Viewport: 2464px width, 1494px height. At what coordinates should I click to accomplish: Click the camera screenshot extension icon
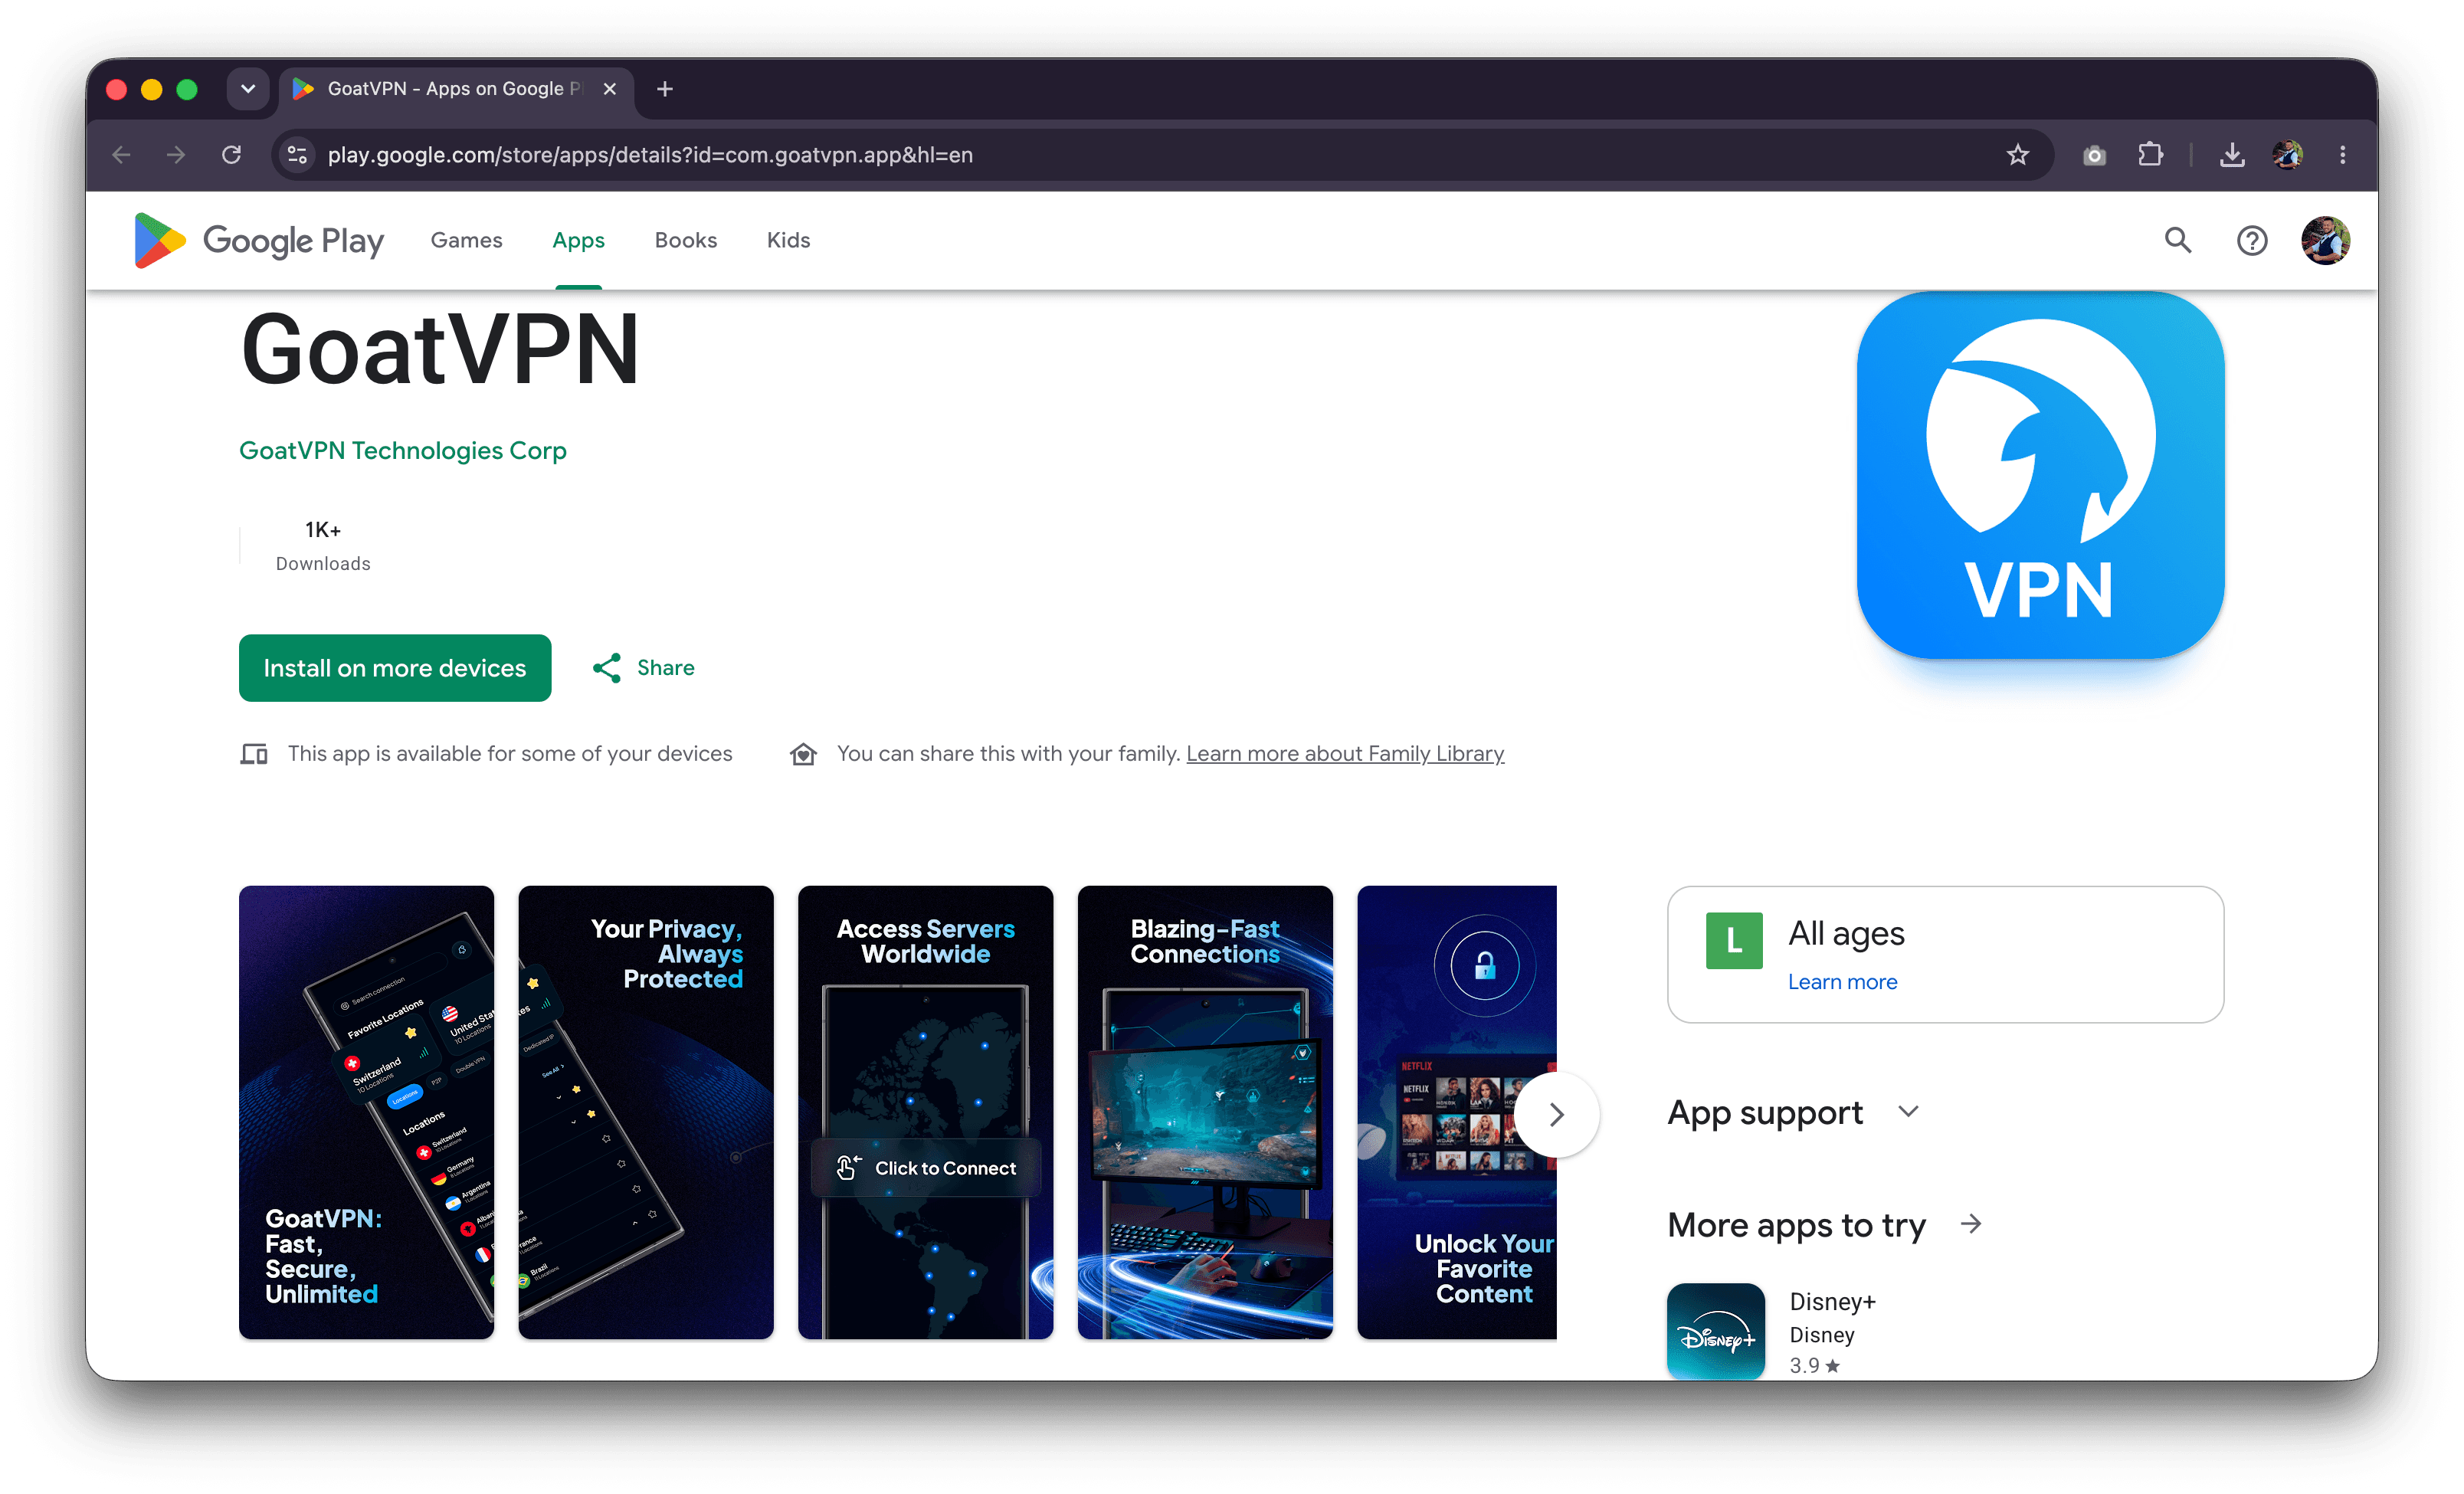pyautogui.click(x=2094, y=155)
